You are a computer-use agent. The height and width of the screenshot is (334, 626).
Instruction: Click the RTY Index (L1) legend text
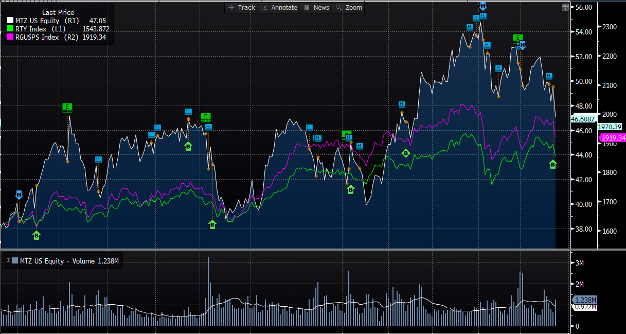[x=41, y=29]
